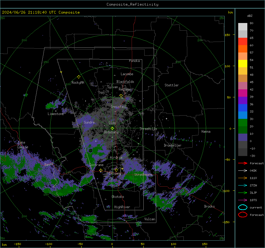Click the Airdrie label
Viewport: 265px width, 248px height.
(116, 157)
